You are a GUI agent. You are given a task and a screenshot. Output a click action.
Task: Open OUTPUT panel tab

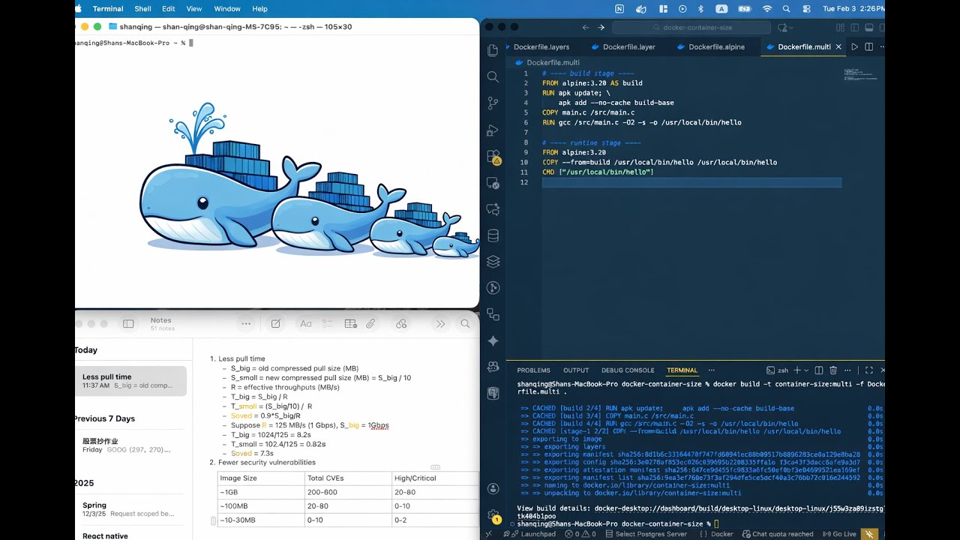(x=576, y=370)
